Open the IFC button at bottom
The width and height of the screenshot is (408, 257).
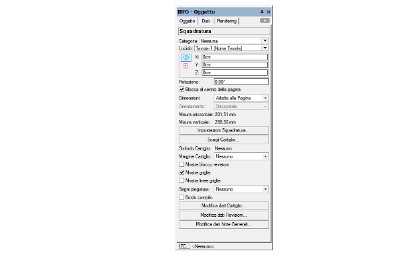click(x=184, y=246)
